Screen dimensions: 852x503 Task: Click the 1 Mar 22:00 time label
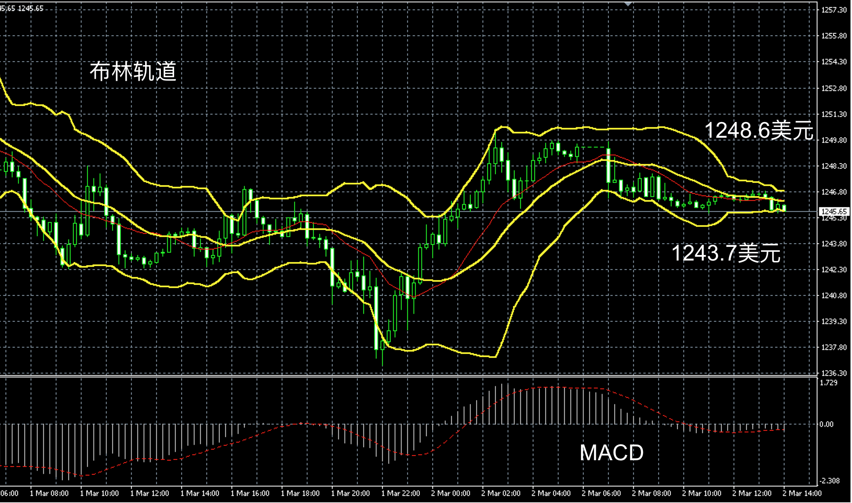point(401,493)
